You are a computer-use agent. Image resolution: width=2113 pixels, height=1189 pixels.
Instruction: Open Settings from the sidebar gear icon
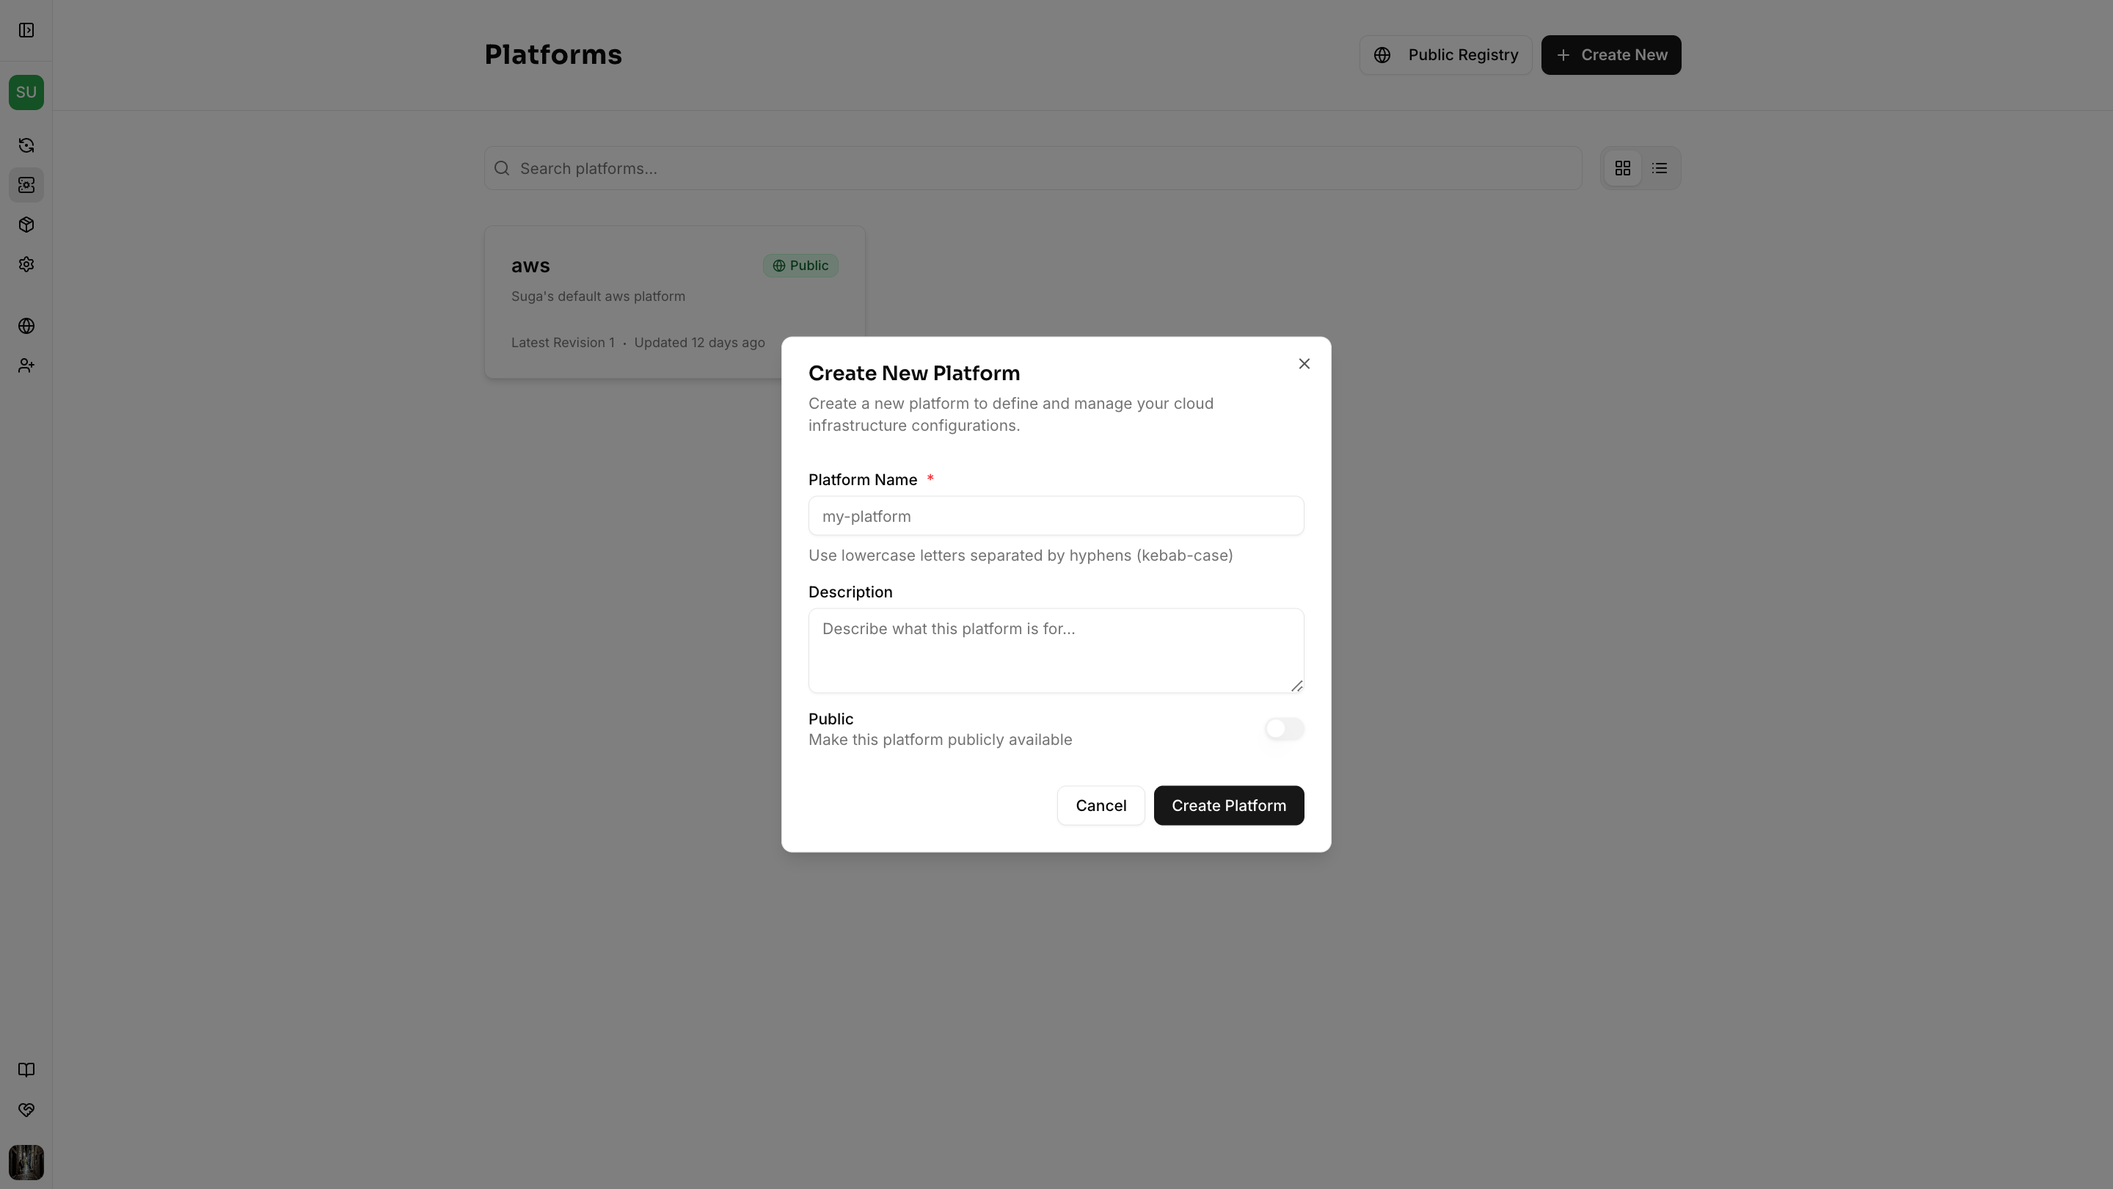[x=26, y=263]
